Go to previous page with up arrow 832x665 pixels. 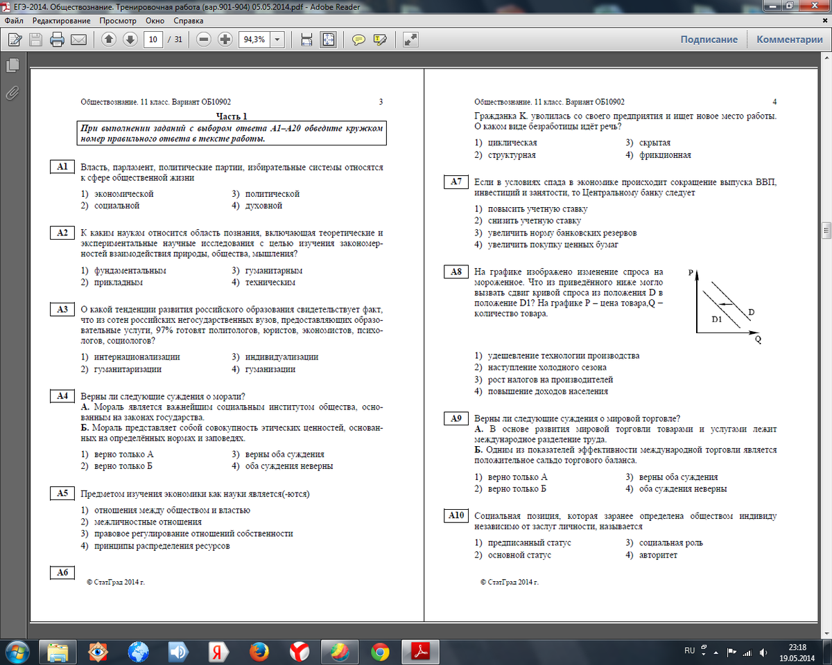coord(109,39)
